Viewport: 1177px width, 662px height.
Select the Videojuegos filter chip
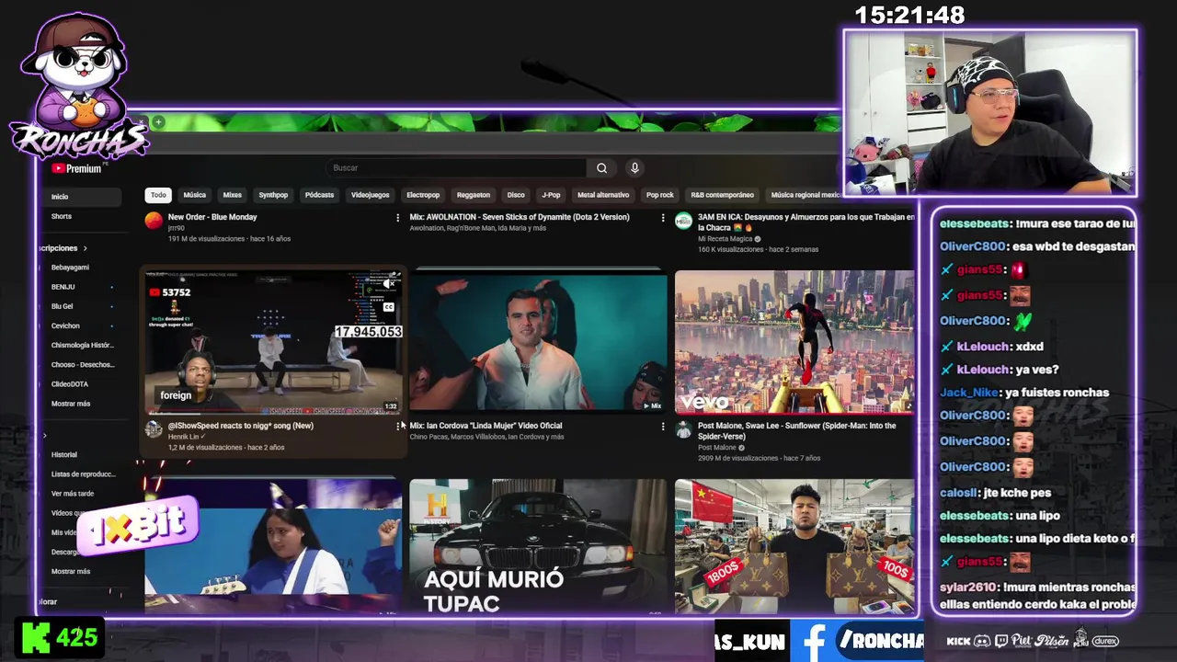[370, 195]
